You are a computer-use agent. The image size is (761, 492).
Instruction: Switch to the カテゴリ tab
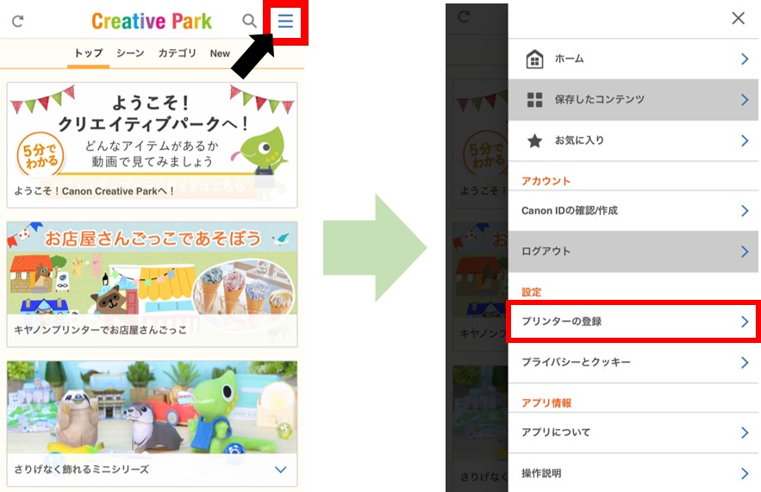coord(177,53)
